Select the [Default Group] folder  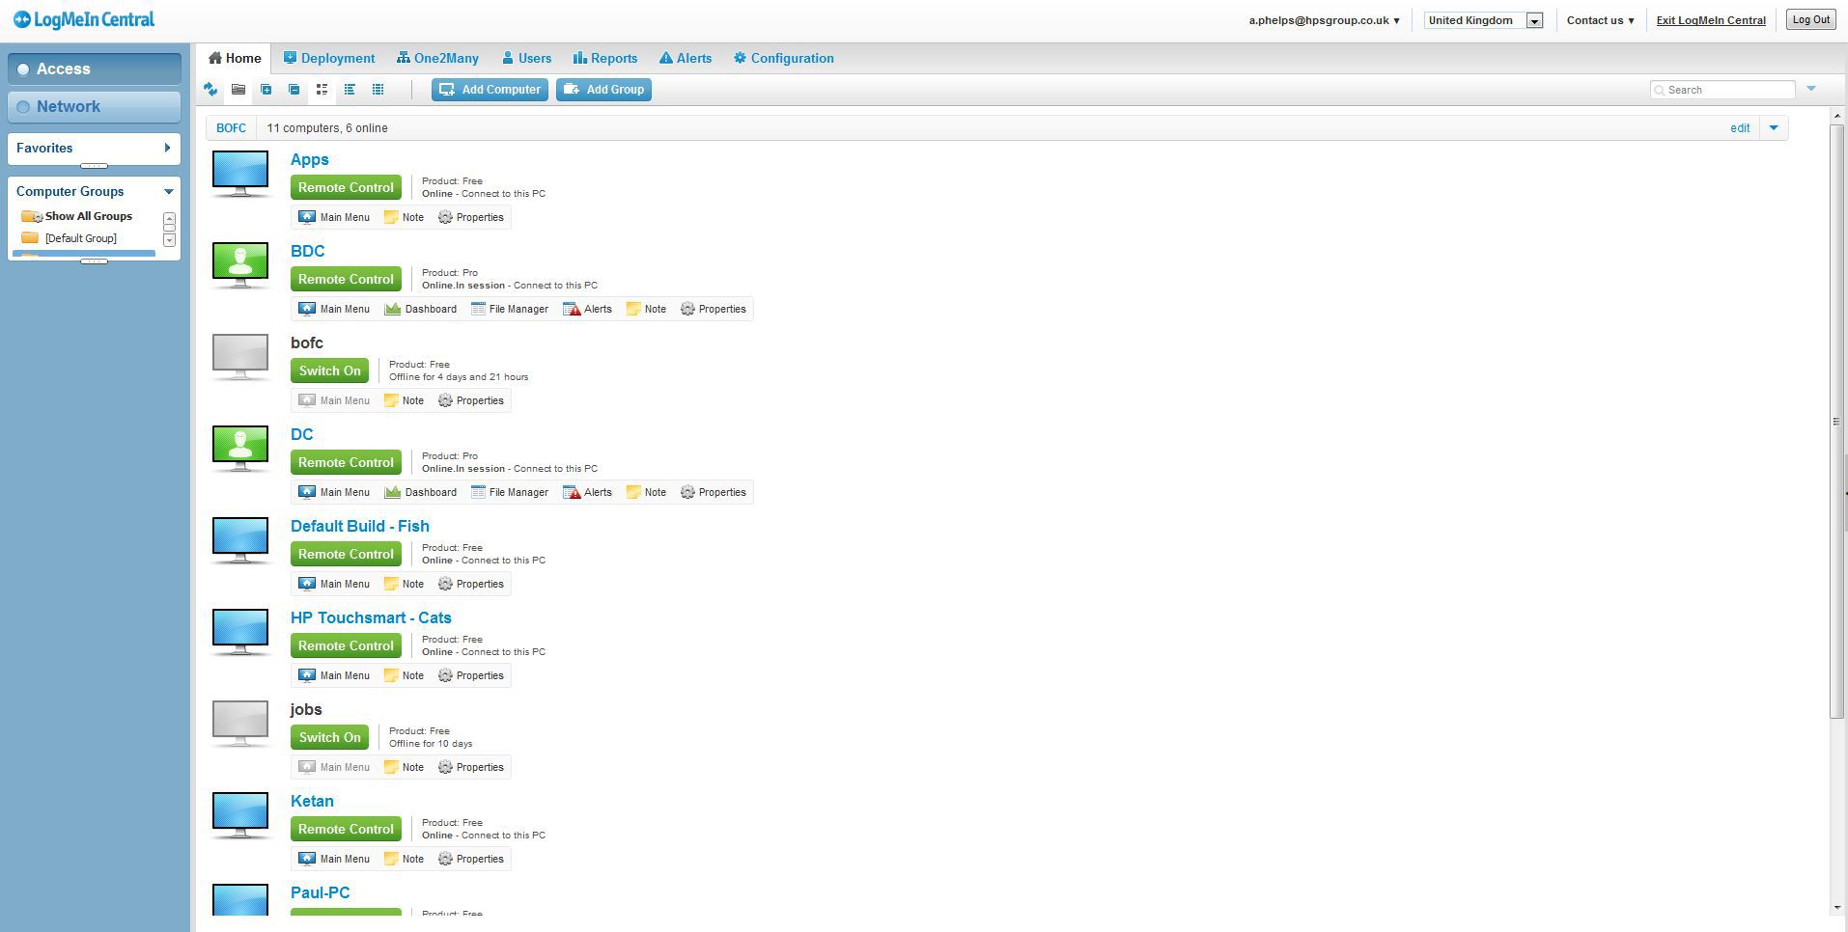pyautogui.click(x=70, y=238)
